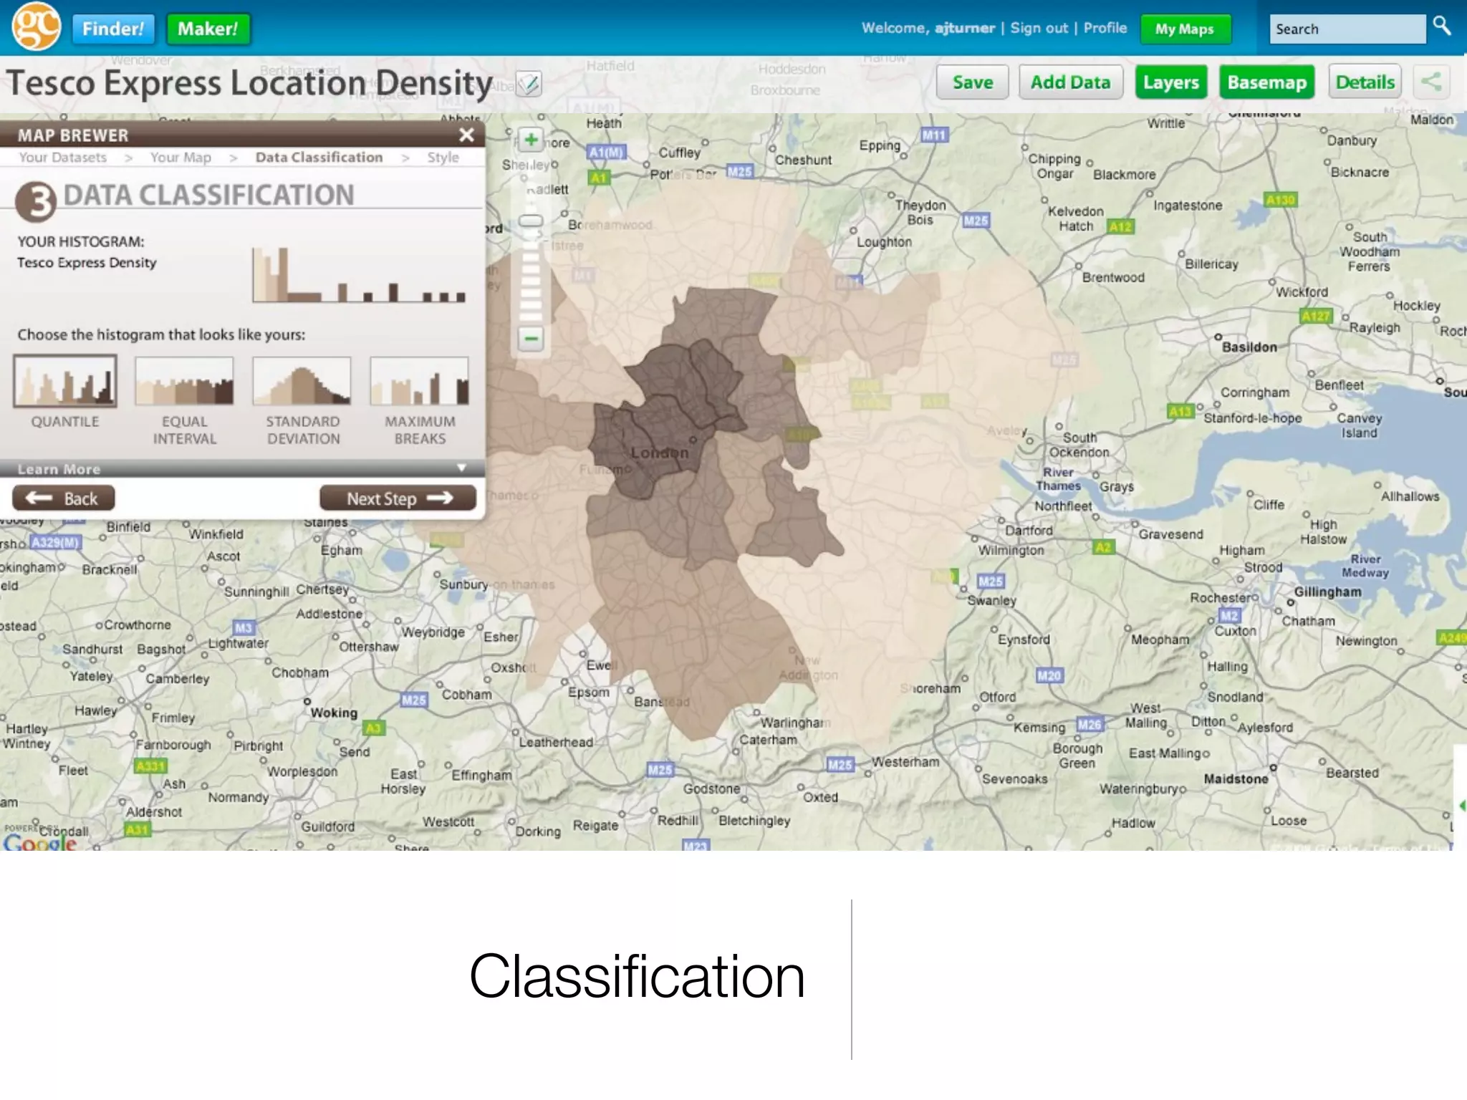Click the GeoCommons logo icon
The height and width of the screenshot is (1100, 1467).
(36, 27)
